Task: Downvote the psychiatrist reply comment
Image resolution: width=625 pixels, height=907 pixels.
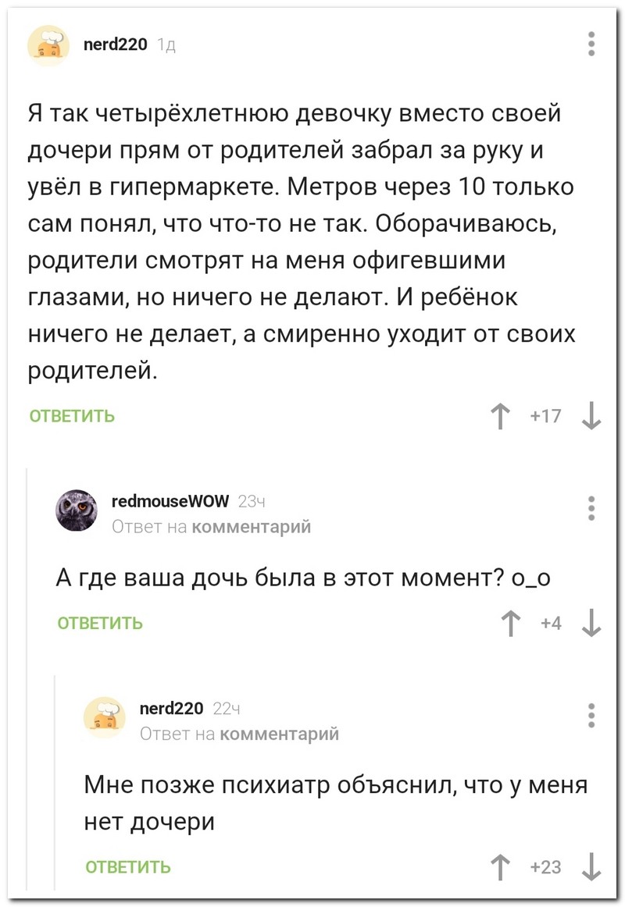Action: click(x=591, y=867)
